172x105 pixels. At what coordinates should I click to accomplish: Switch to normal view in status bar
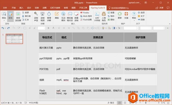click(119, 103)
